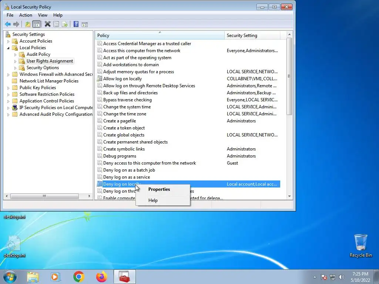Image resolution: width=379 pixels, height=284 pixels.
Task: Expand Software Restriction Policies node
Action: tap(8, 94)
